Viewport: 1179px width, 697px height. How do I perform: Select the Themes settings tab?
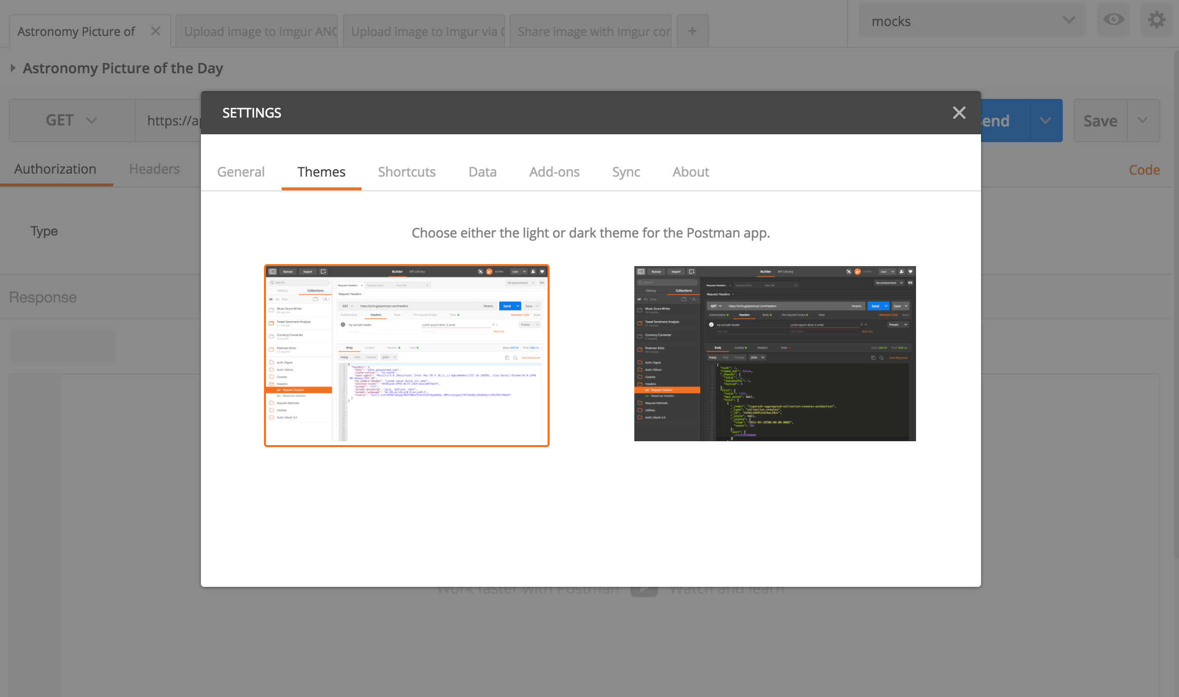pyautogui.click(x=321, y=172)
